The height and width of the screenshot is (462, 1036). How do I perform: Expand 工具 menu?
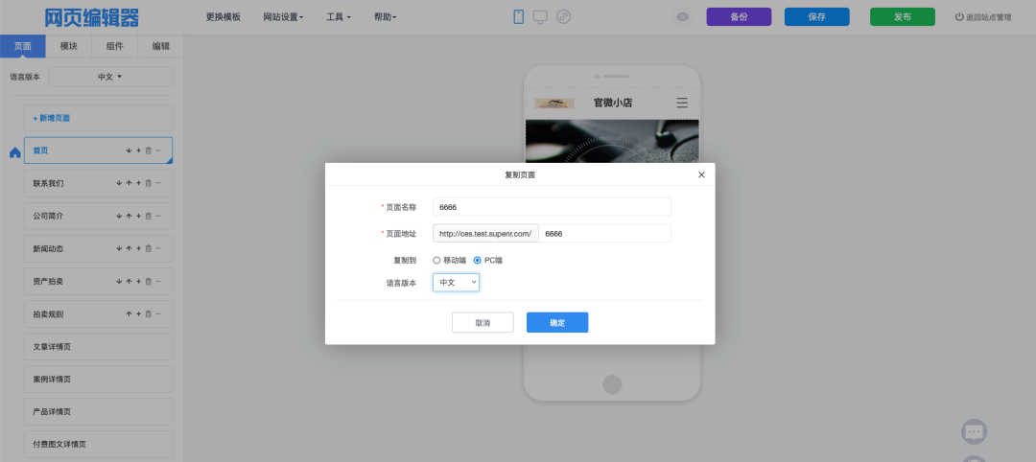339,17
